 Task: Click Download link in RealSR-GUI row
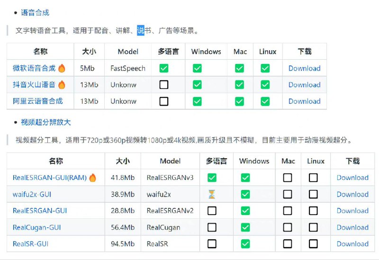pos(352,244)
